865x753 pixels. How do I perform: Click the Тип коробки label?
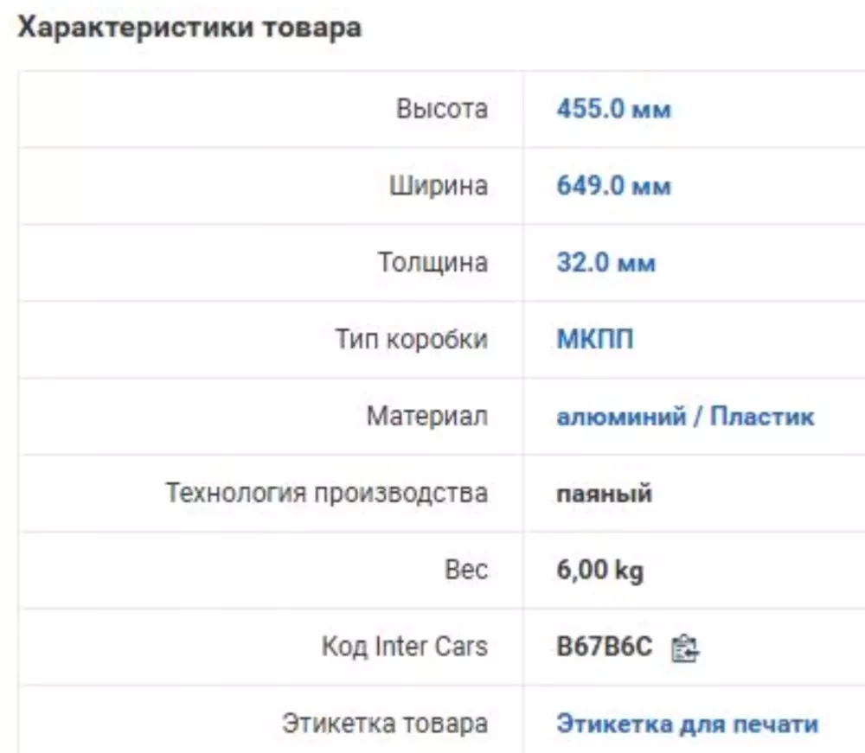(412, 339)
